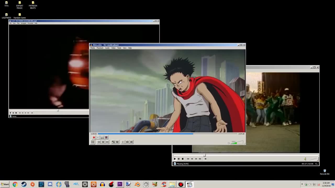The width and height of the screenshot is (335, 188).
Task: Click the Start button
Action: coord(4,184)
